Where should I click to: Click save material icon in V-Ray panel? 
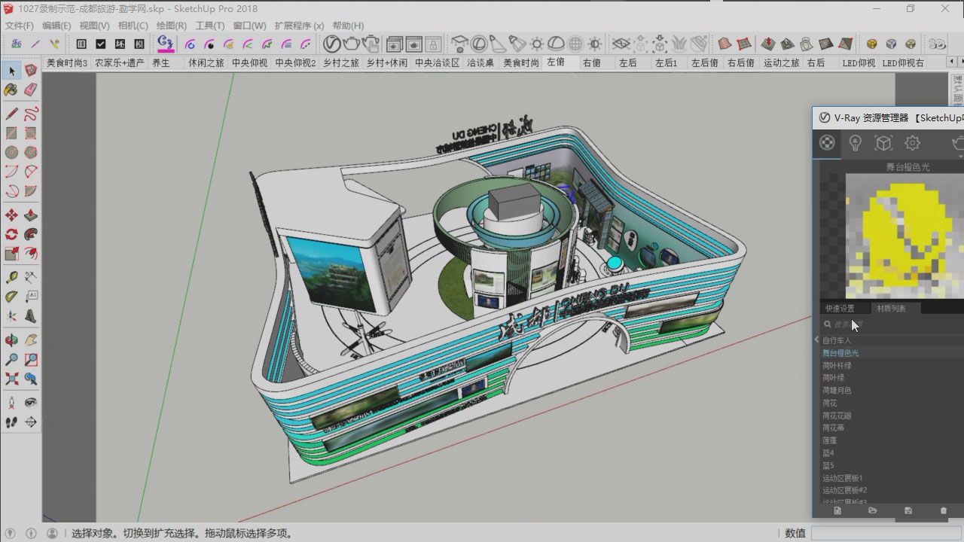[x=908, y=510]
